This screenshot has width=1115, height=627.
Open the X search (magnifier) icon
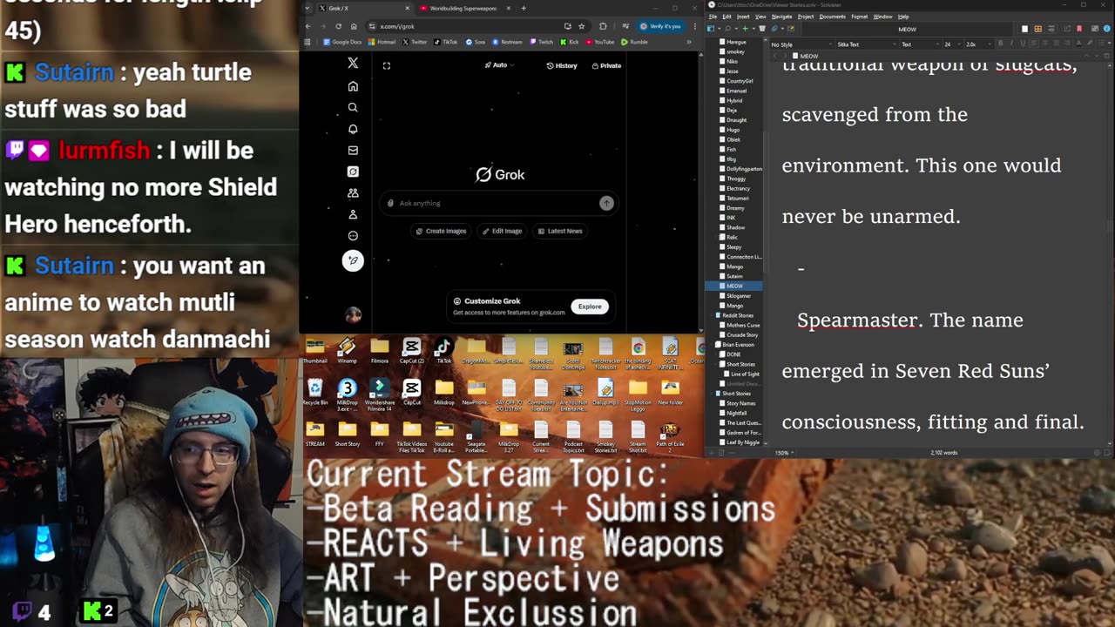click(x=353, y=107)
